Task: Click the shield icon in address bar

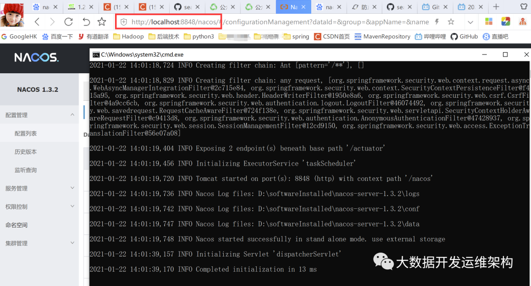Action: (x=124, y=22)
